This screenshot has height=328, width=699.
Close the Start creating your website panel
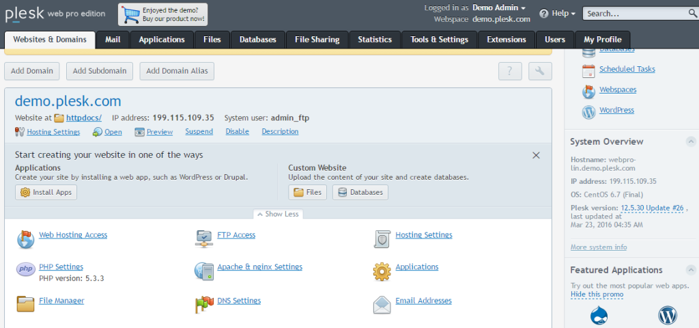536,155
